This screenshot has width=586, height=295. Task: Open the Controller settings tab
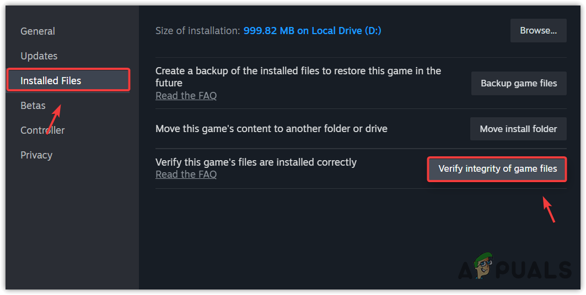(x=42, y=130)
